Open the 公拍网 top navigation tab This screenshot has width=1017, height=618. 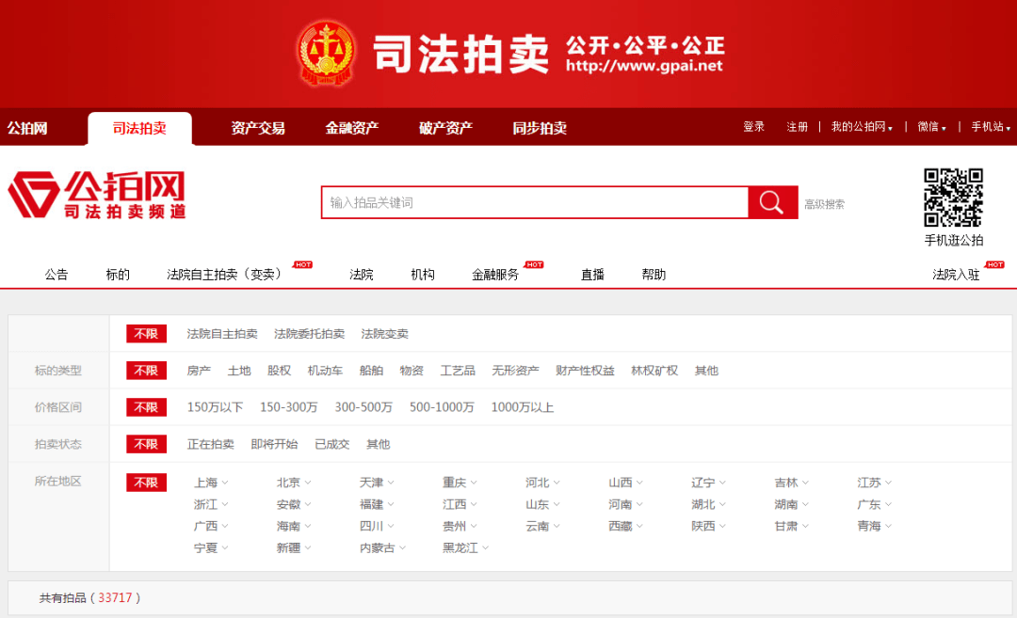(x=27, y=128)
